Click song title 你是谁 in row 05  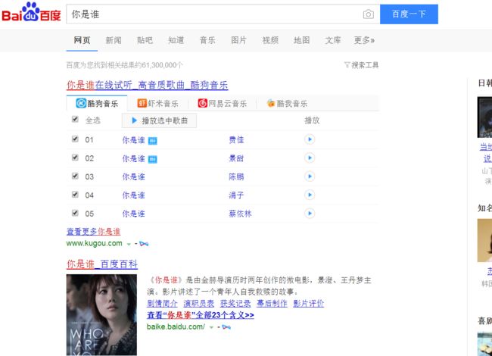(133, 214)
